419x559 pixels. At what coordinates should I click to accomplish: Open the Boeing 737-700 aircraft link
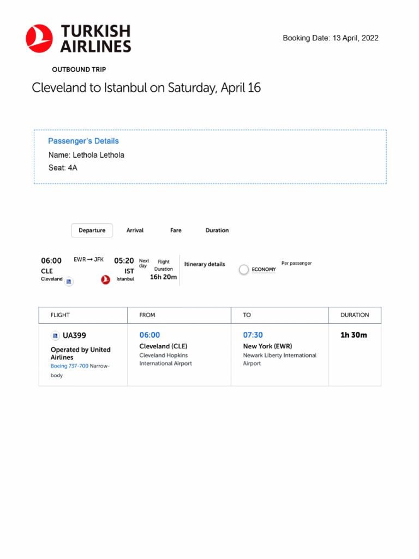pyautogui.click(x=69, y=366)
